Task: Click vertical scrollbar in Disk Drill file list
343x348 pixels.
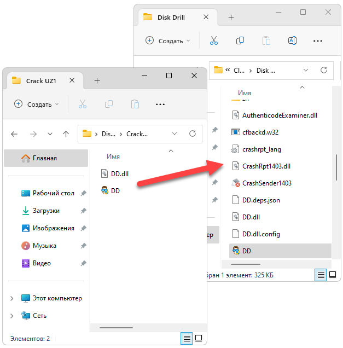Action: point(336,167)
